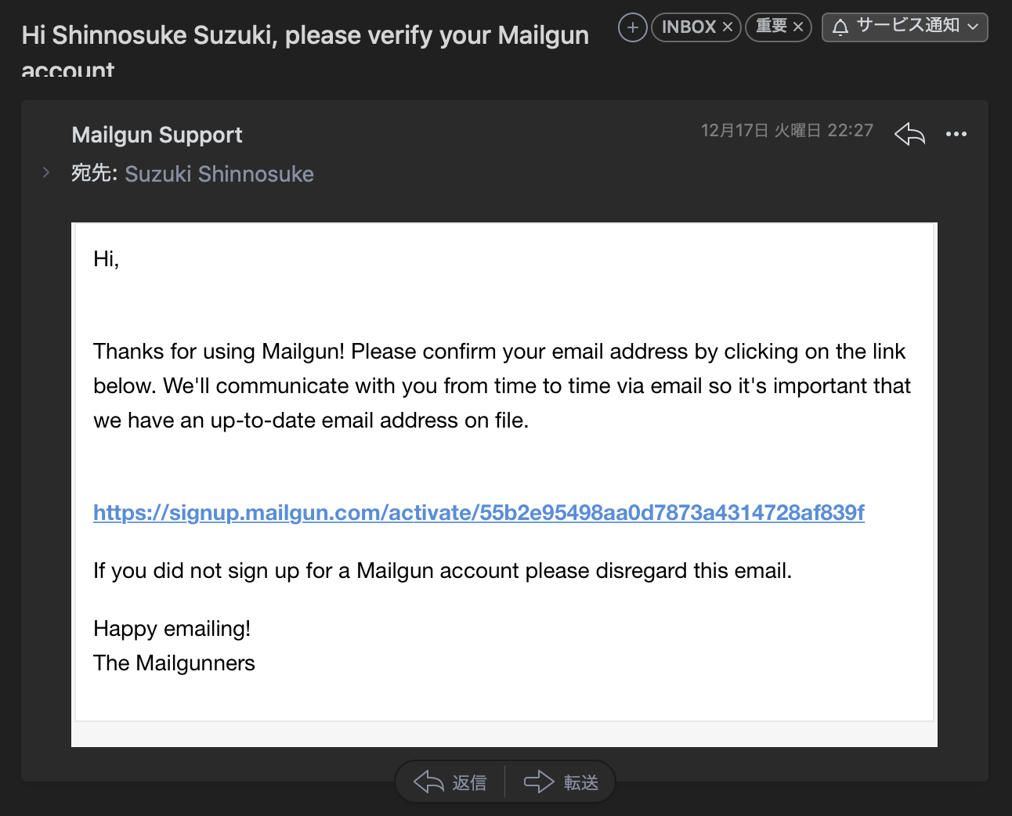The height and width of the screenshot is (816, 1012).
Task: Open the signup.mailgun.com activation link
Action: [x=479, y=513]
